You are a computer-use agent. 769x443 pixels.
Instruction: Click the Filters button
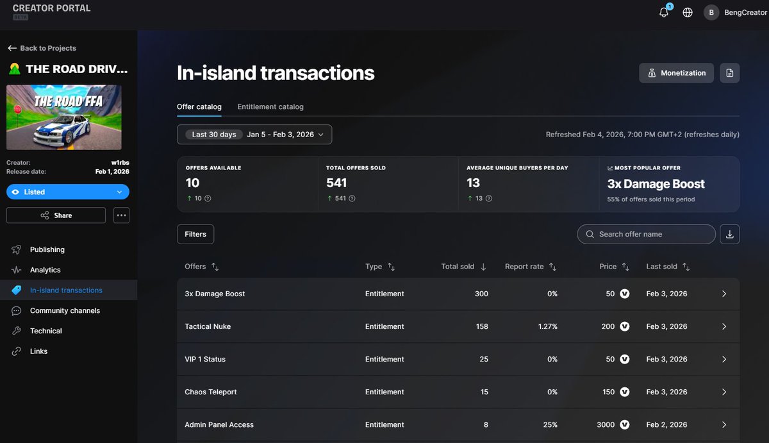coord(195,234)
